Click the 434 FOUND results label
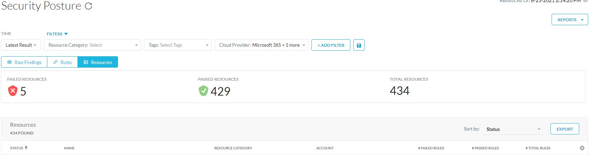The image size is (591, 155). click(x=22, y=133)
